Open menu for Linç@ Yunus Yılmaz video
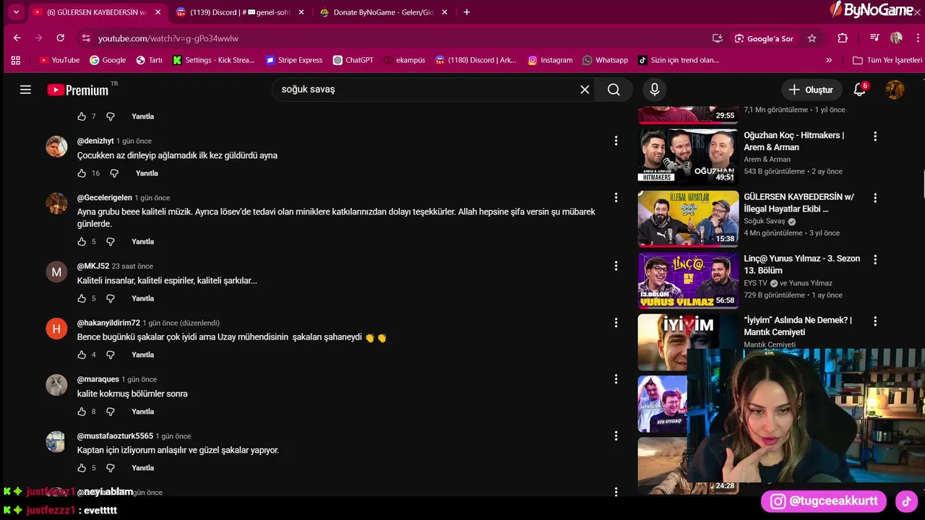Viewport: 925px width, 520px height. pyautogui.click(x=875, y=259)
